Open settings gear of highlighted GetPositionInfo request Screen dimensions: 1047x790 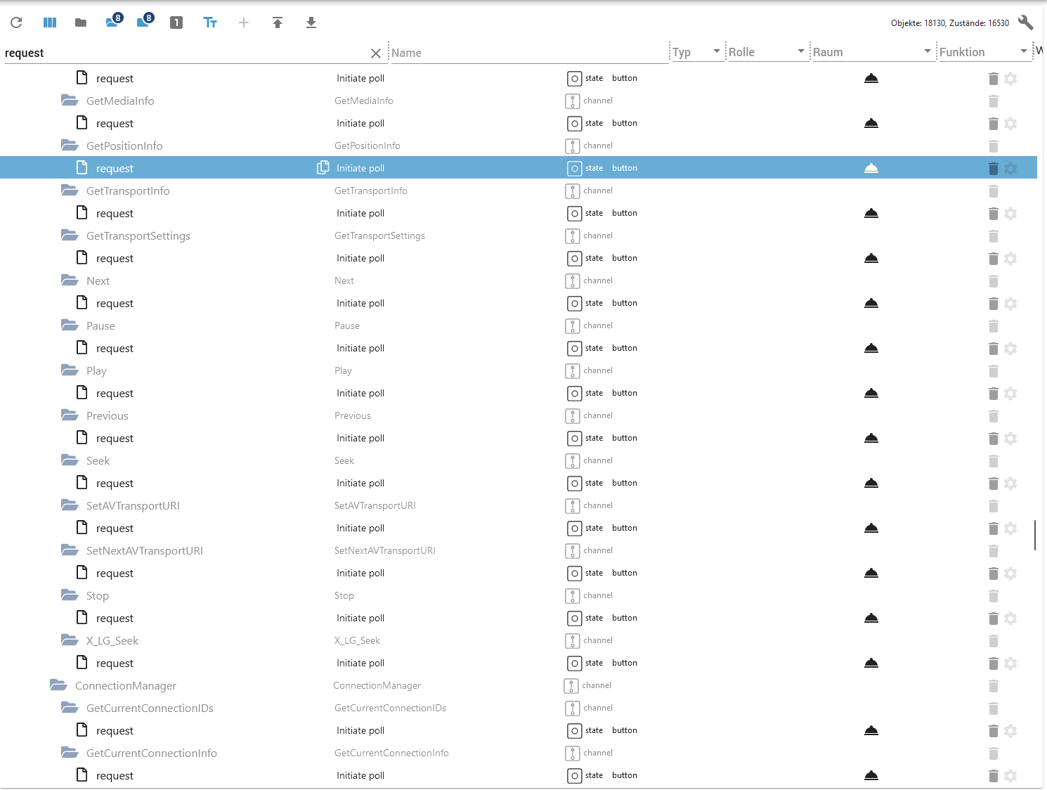[1010, 168]
